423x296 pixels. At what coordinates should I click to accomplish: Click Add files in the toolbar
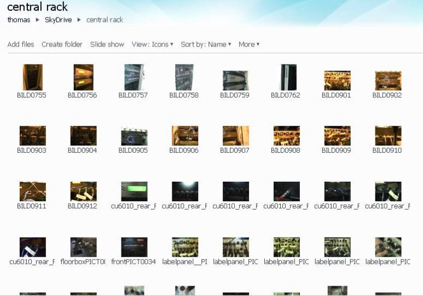click(x=21, y=44)
